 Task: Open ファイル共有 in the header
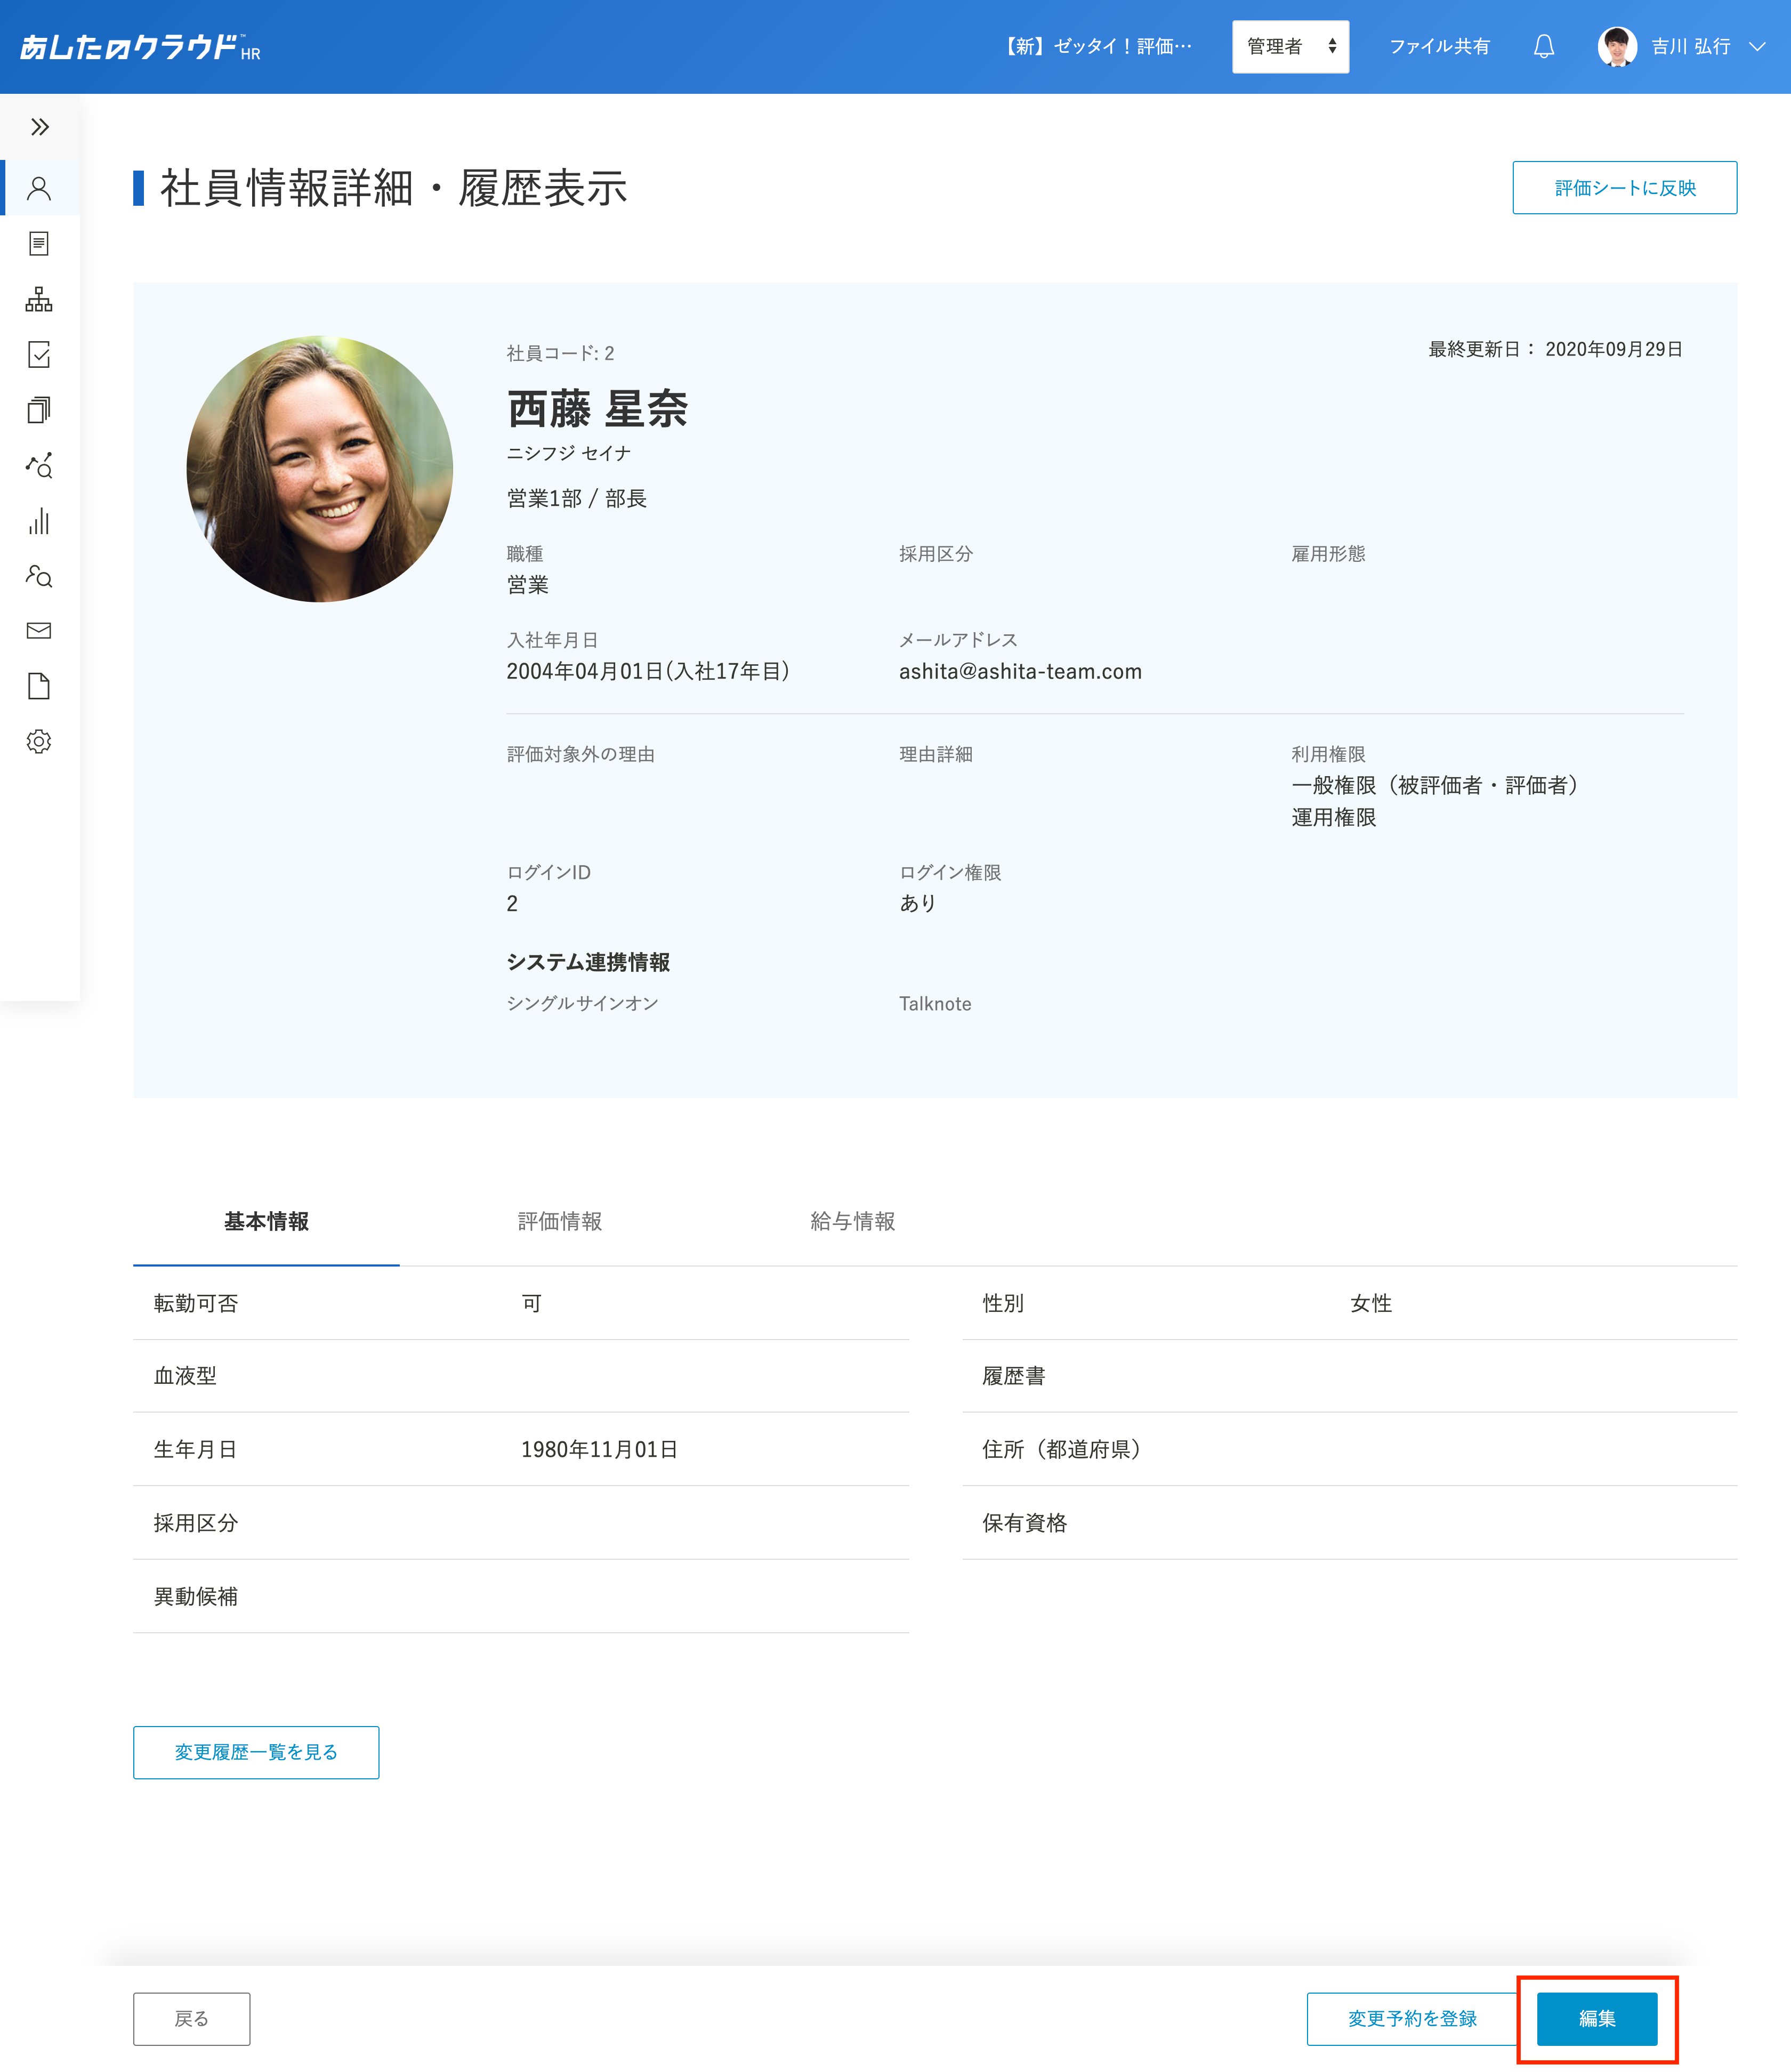(x=1439, y=46)
